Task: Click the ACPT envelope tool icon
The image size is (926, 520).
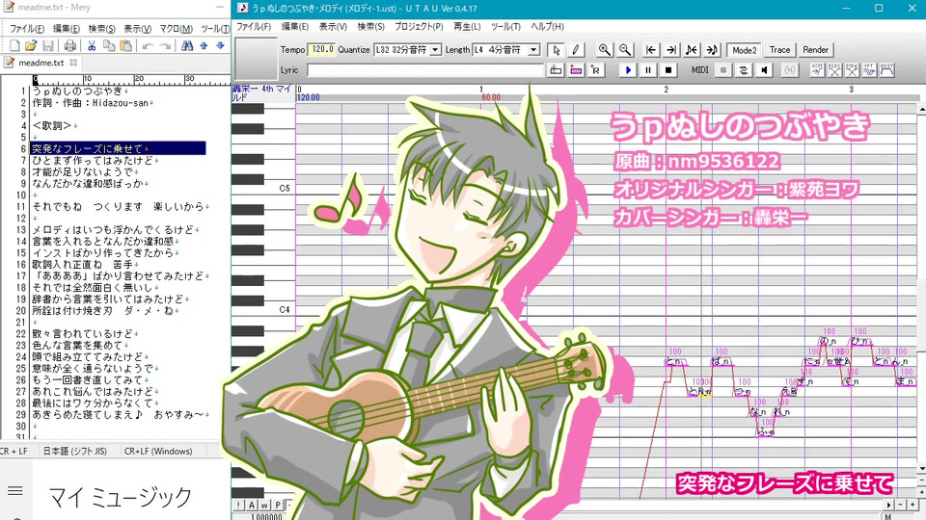Action: (817, 70)
